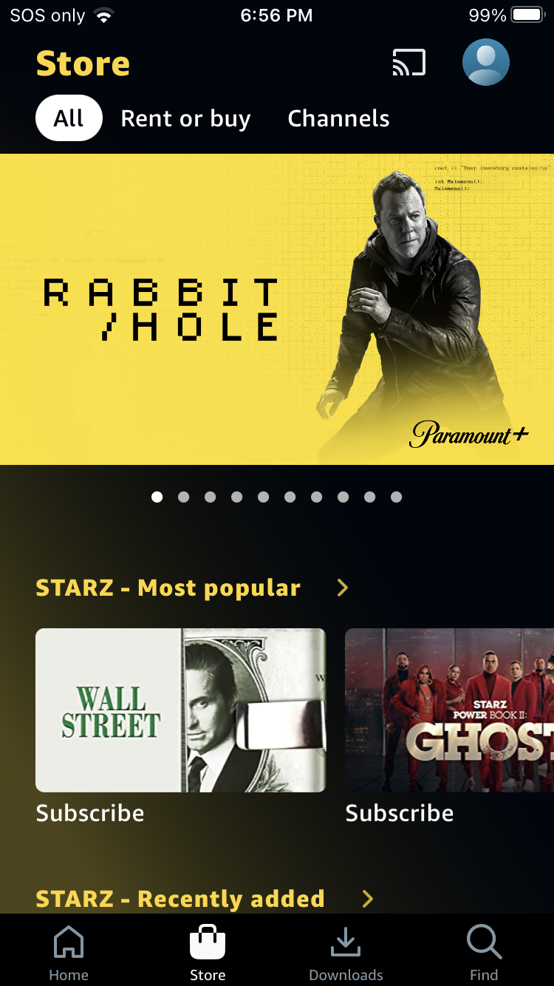Select the All filter pill
Screen dimensions: 554x986
pyautogui.click(x=69, y=118)
